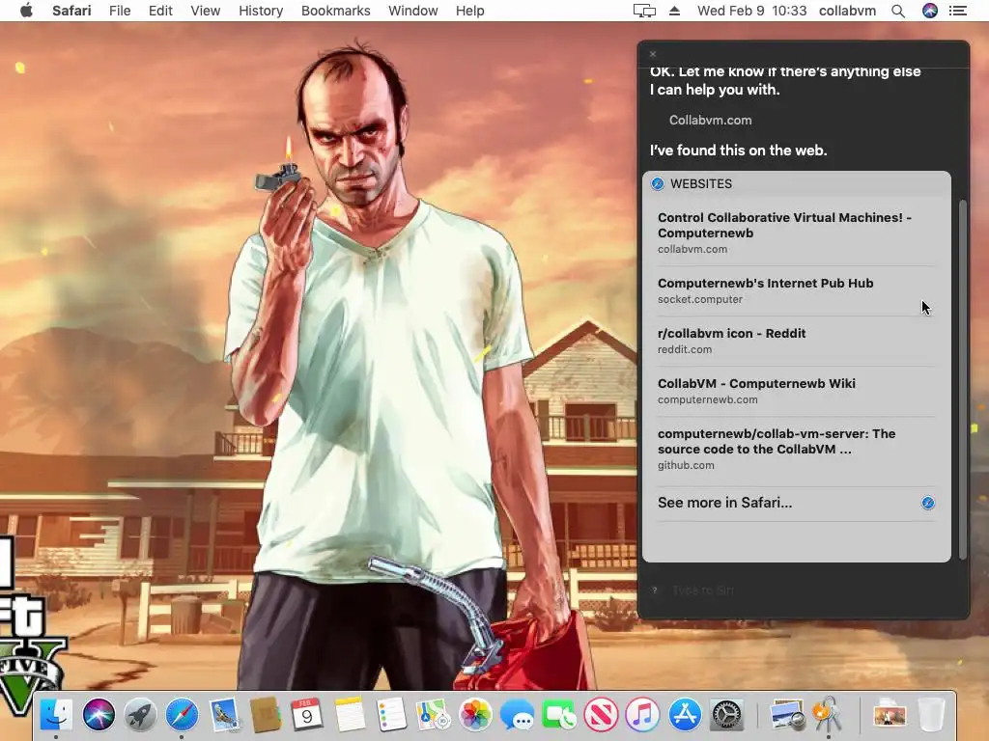Open iTunes music note icon in Dock

point(642,715)
